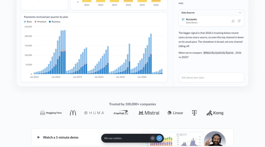Toggle the Premium series in legend
The width and height of the screenshot is (265, 147).
(40, 22)
